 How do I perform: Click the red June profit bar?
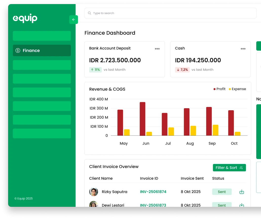pos(142,119)
